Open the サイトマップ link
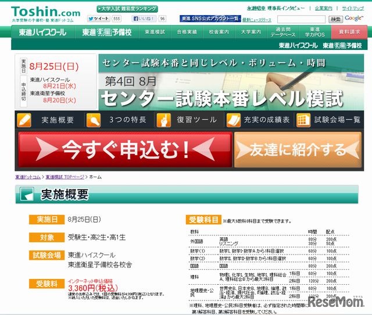 (353, 8)
